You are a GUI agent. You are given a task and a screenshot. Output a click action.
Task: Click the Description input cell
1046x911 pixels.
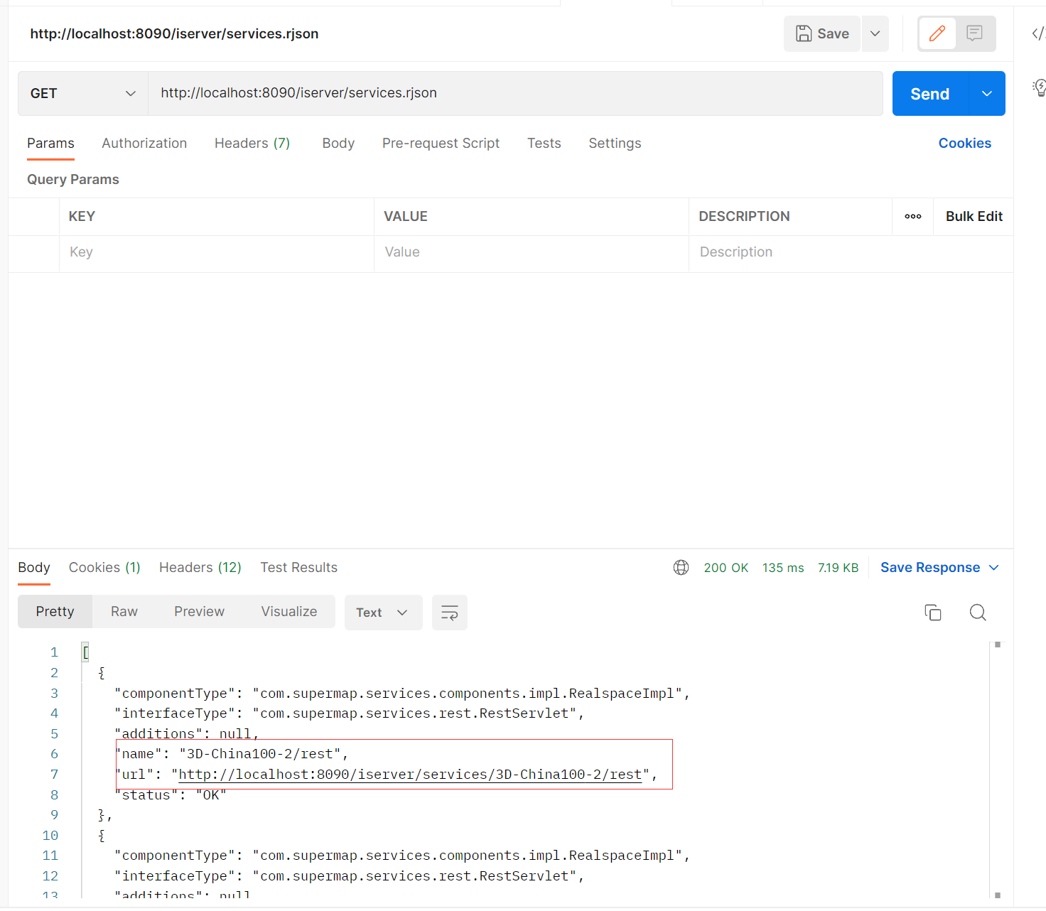(851, 253)
